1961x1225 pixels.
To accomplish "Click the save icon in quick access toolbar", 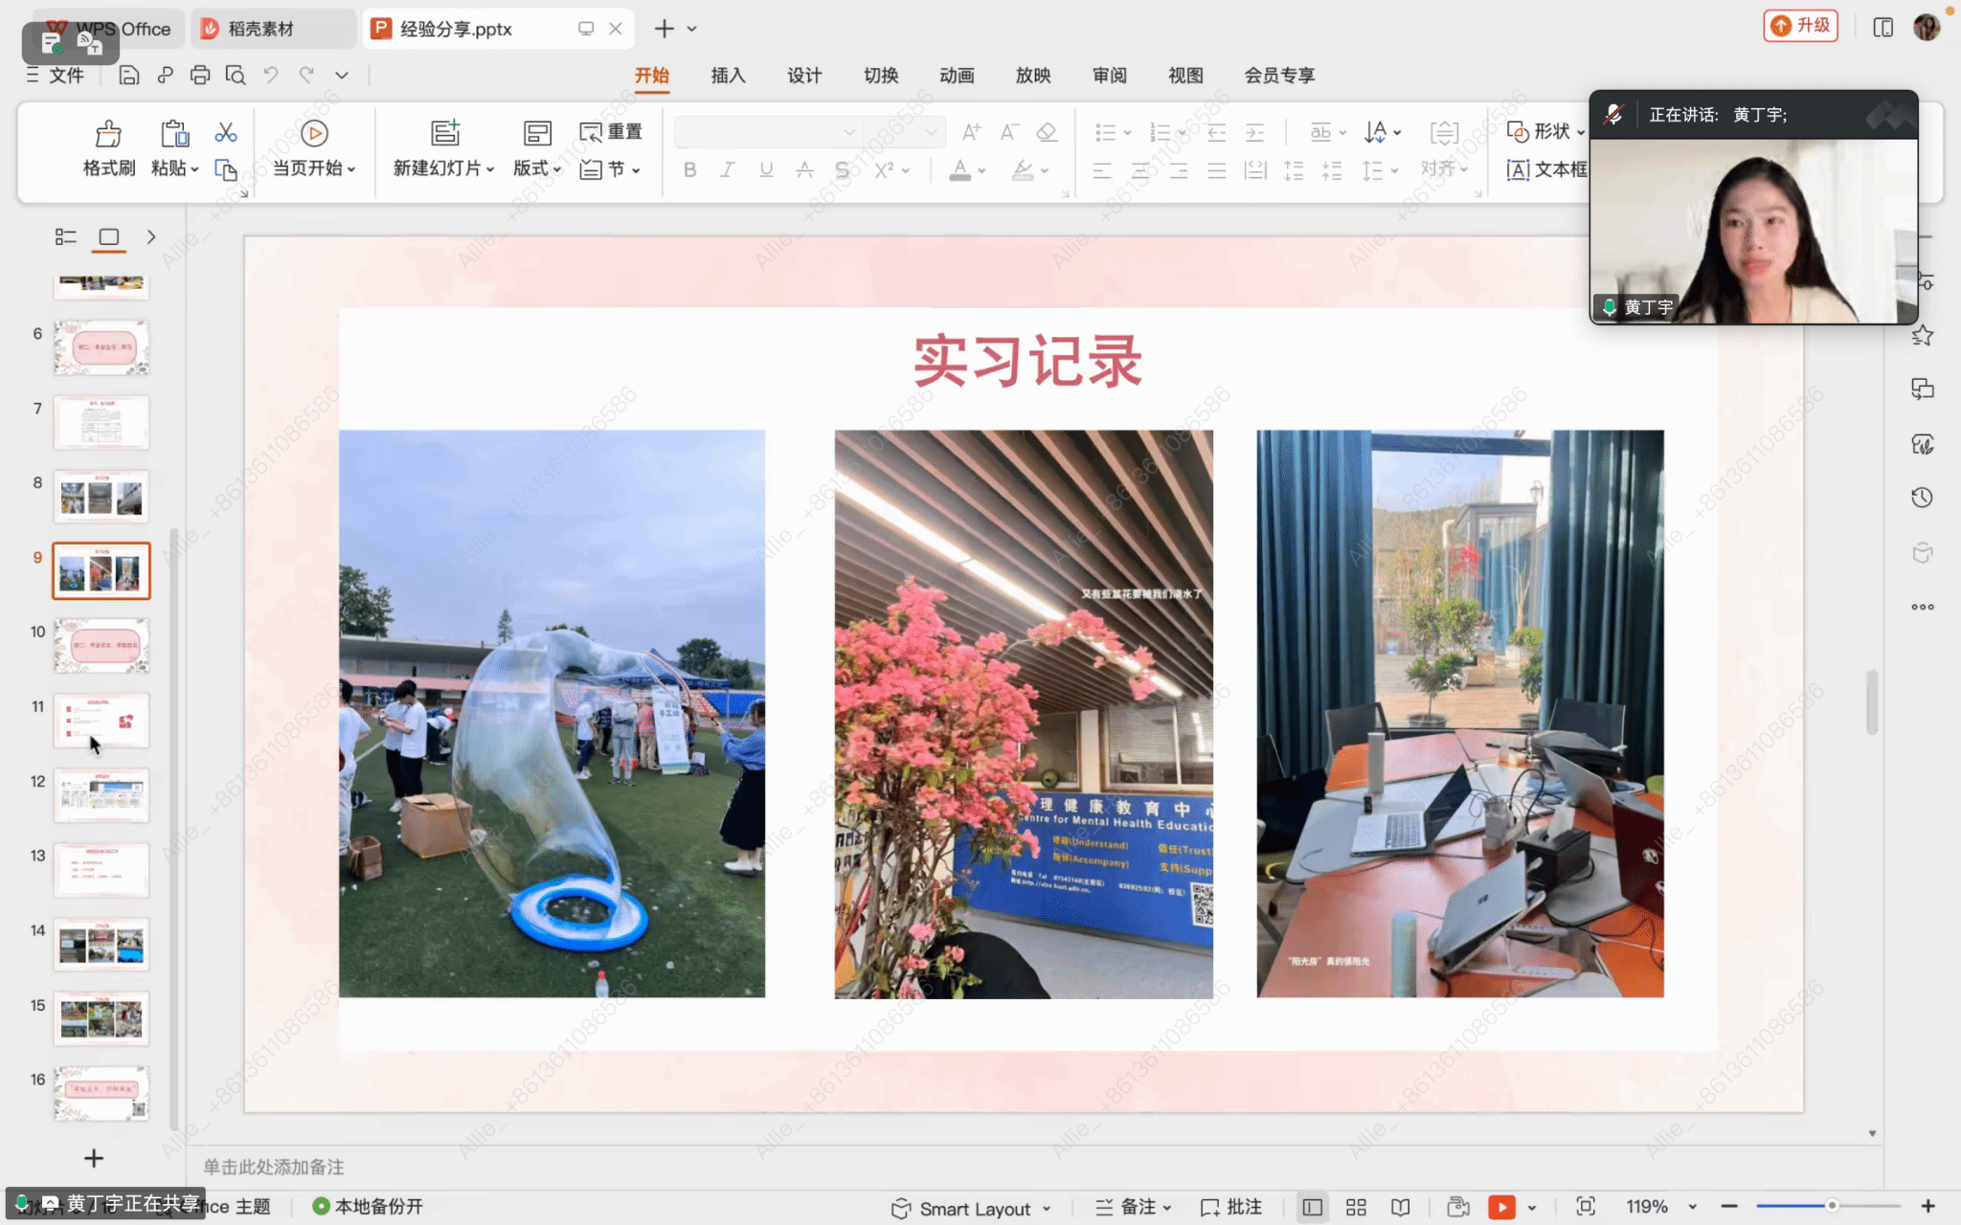I will point(129,75).
